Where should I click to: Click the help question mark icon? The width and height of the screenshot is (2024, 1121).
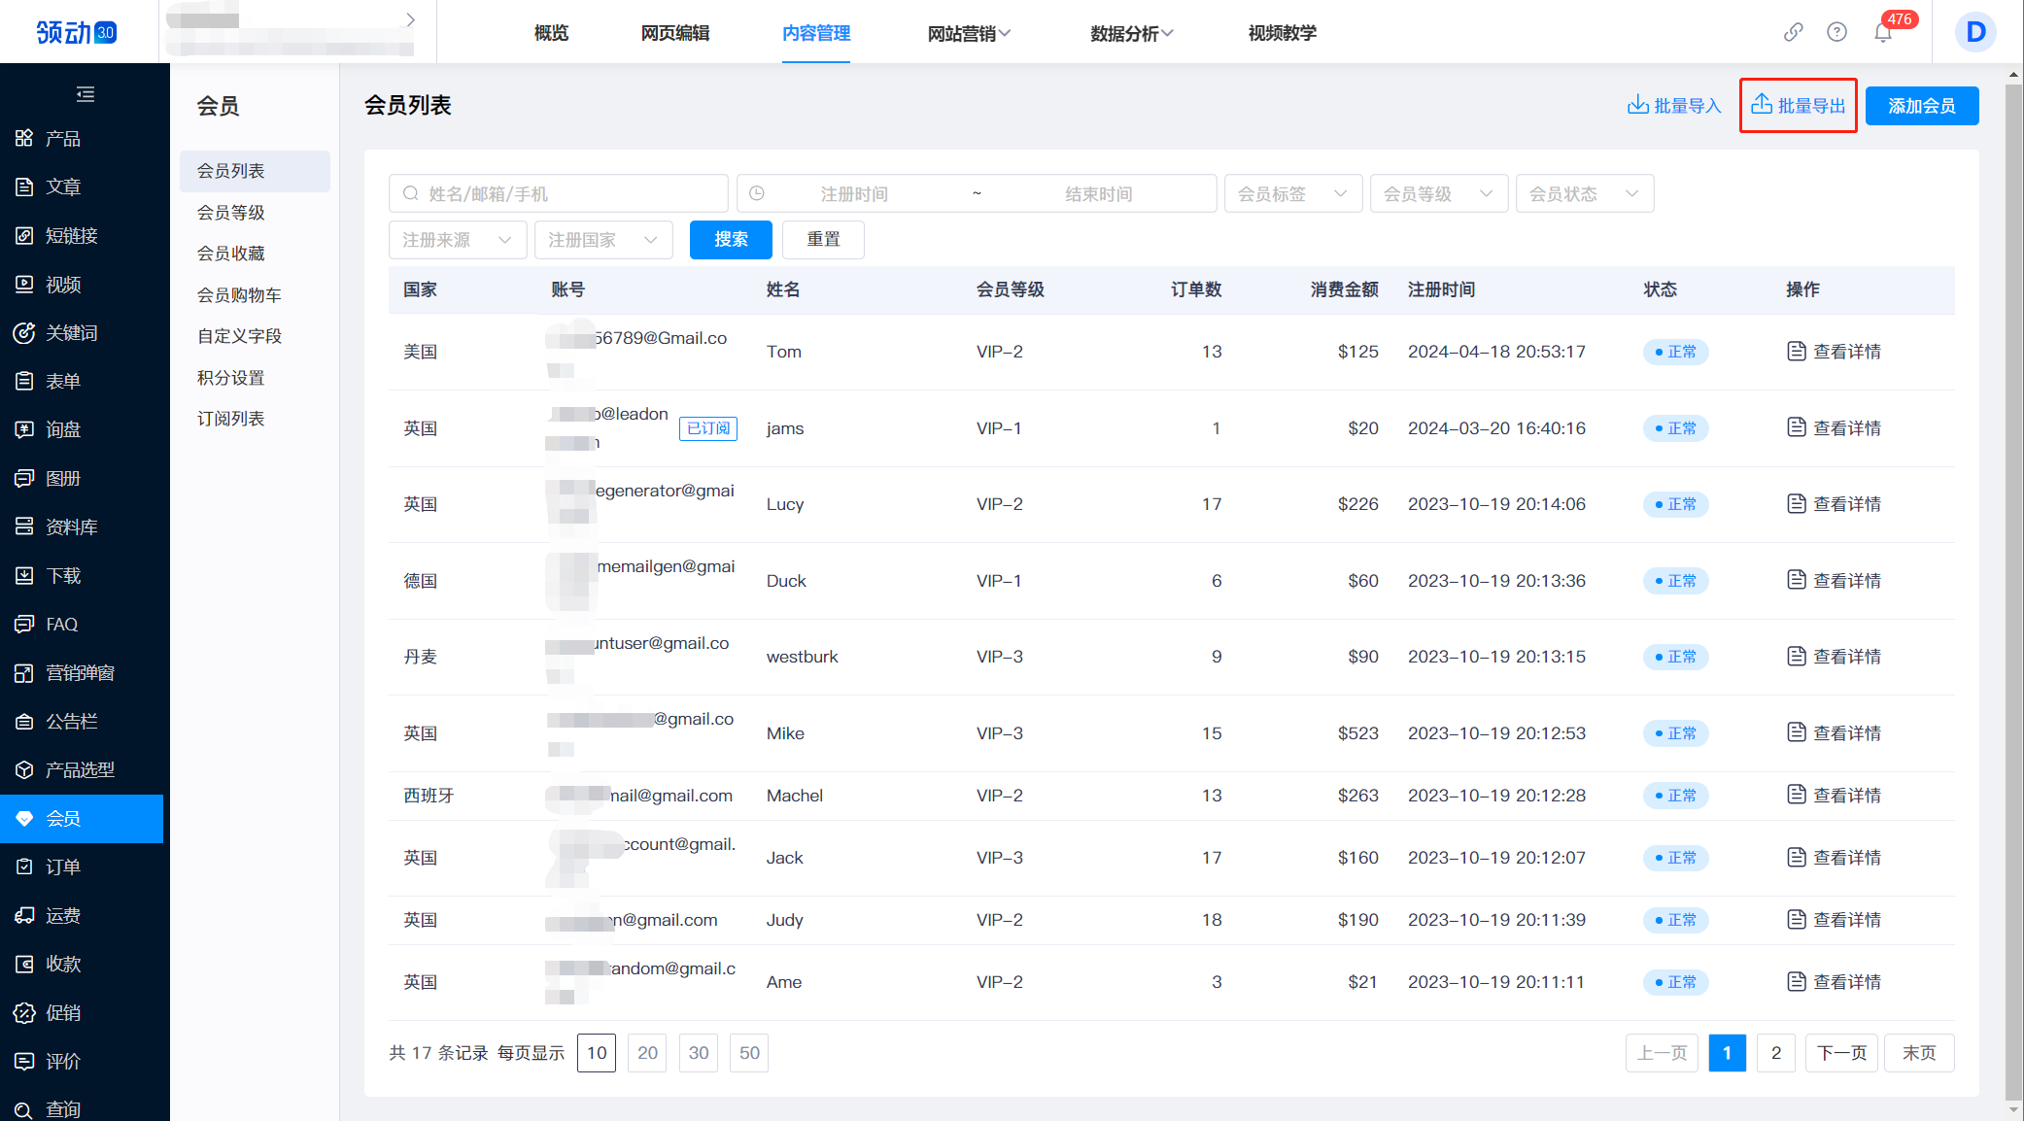pyautogui.click(x=1836, y=31)
